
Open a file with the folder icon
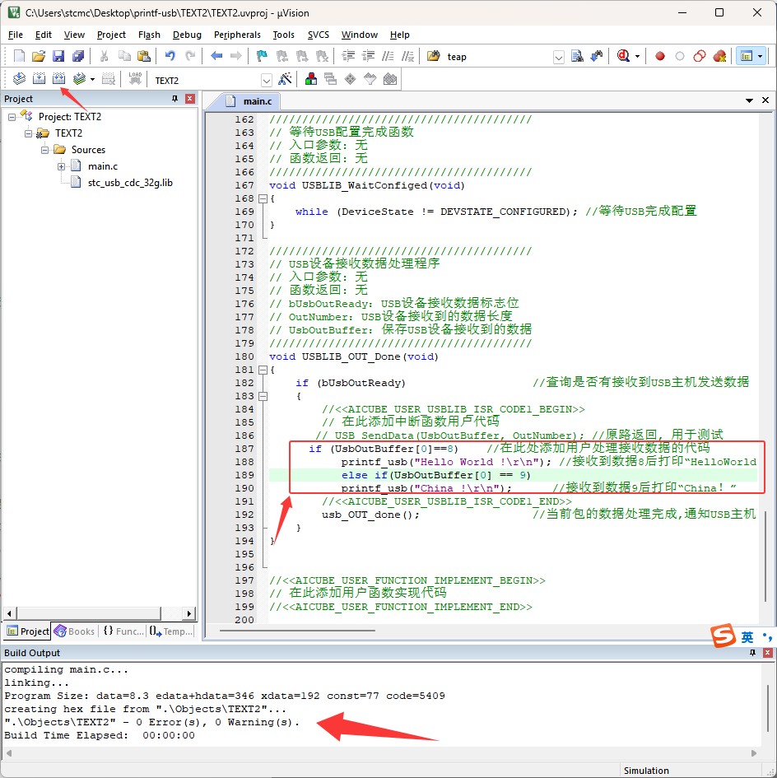point(39,56)
